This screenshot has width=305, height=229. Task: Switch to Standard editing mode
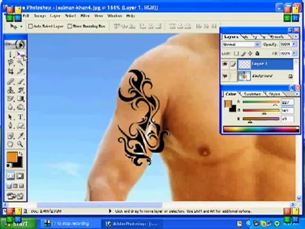tap(11, 176)
